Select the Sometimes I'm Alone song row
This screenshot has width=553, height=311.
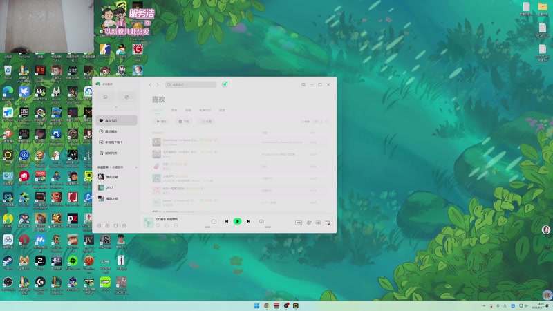point(238,142)
